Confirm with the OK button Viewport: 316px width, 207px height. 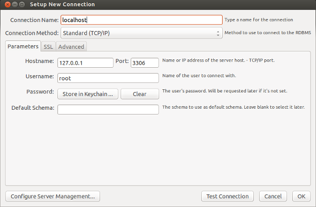click(x=301, y=196)
